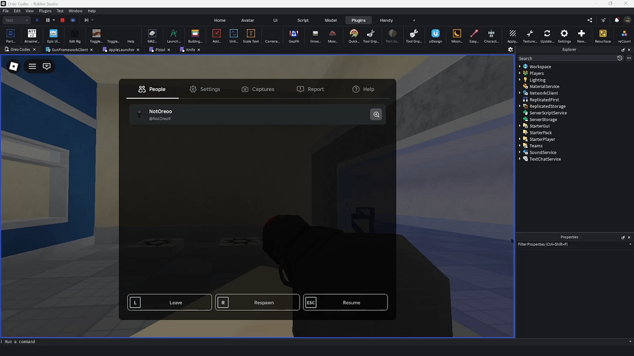Select the Scale Text plugin icon
This screenshot has width=634, height=356.
(251, 35)
